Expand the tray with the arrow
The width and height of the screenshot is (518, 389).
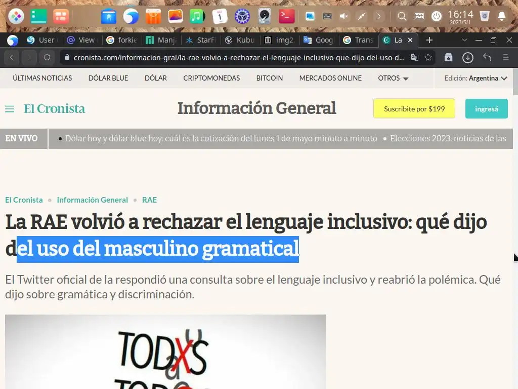[378, 16]
